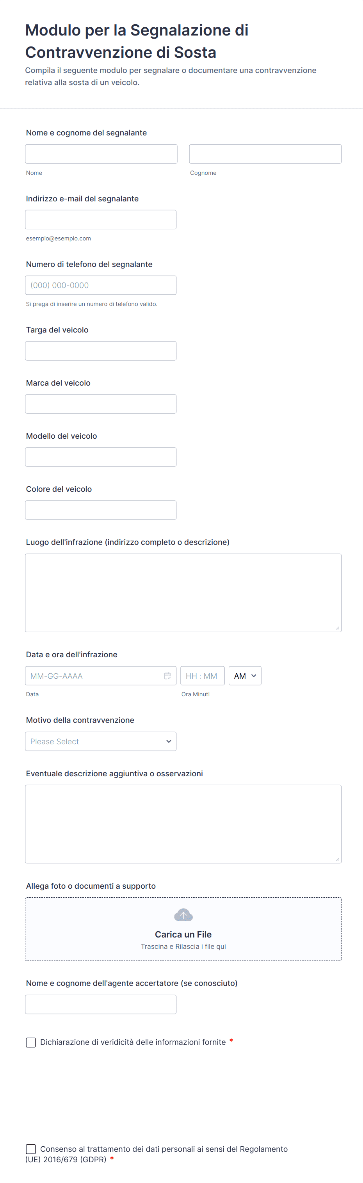This screenshot has width=363, height=1183.
Task: Focus the Nome input field
Action: point(101,154)
